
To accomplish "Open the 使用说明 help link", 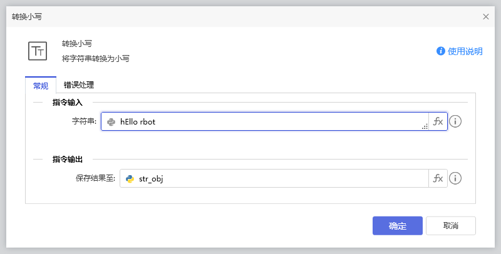I will (x=465, y=51).
